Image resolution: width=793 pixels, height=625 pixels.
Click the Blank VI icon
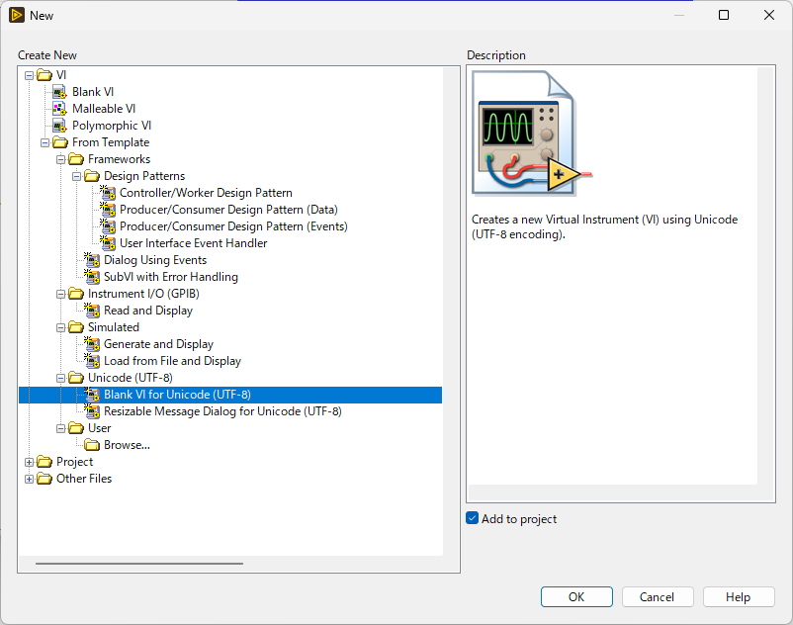tap(59, 92)
